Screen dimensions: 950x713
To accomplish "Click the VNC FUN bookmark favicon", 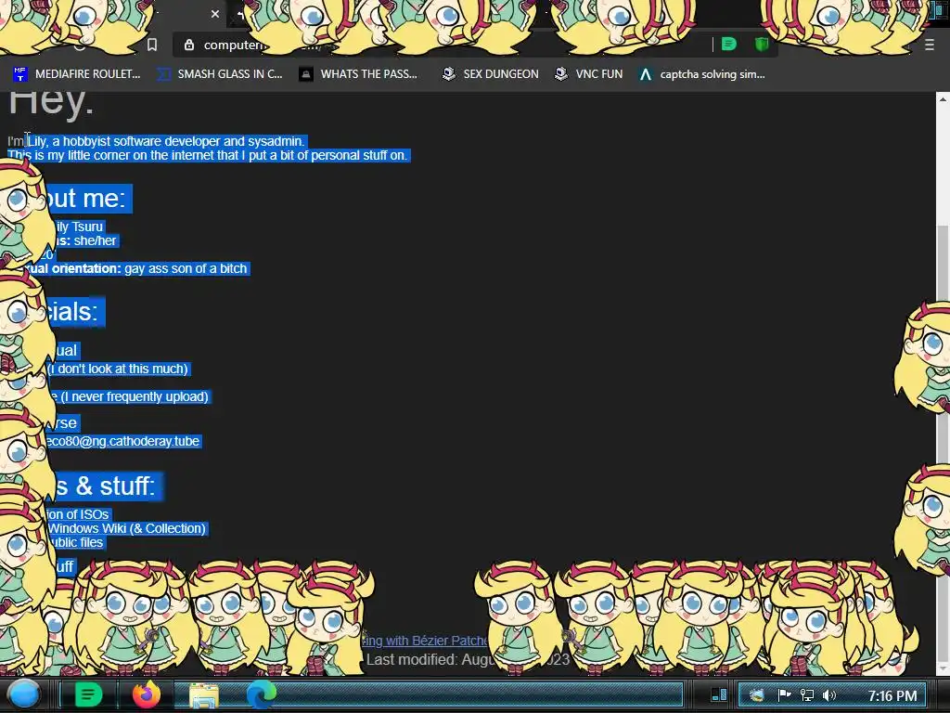I will click(561, 74).
